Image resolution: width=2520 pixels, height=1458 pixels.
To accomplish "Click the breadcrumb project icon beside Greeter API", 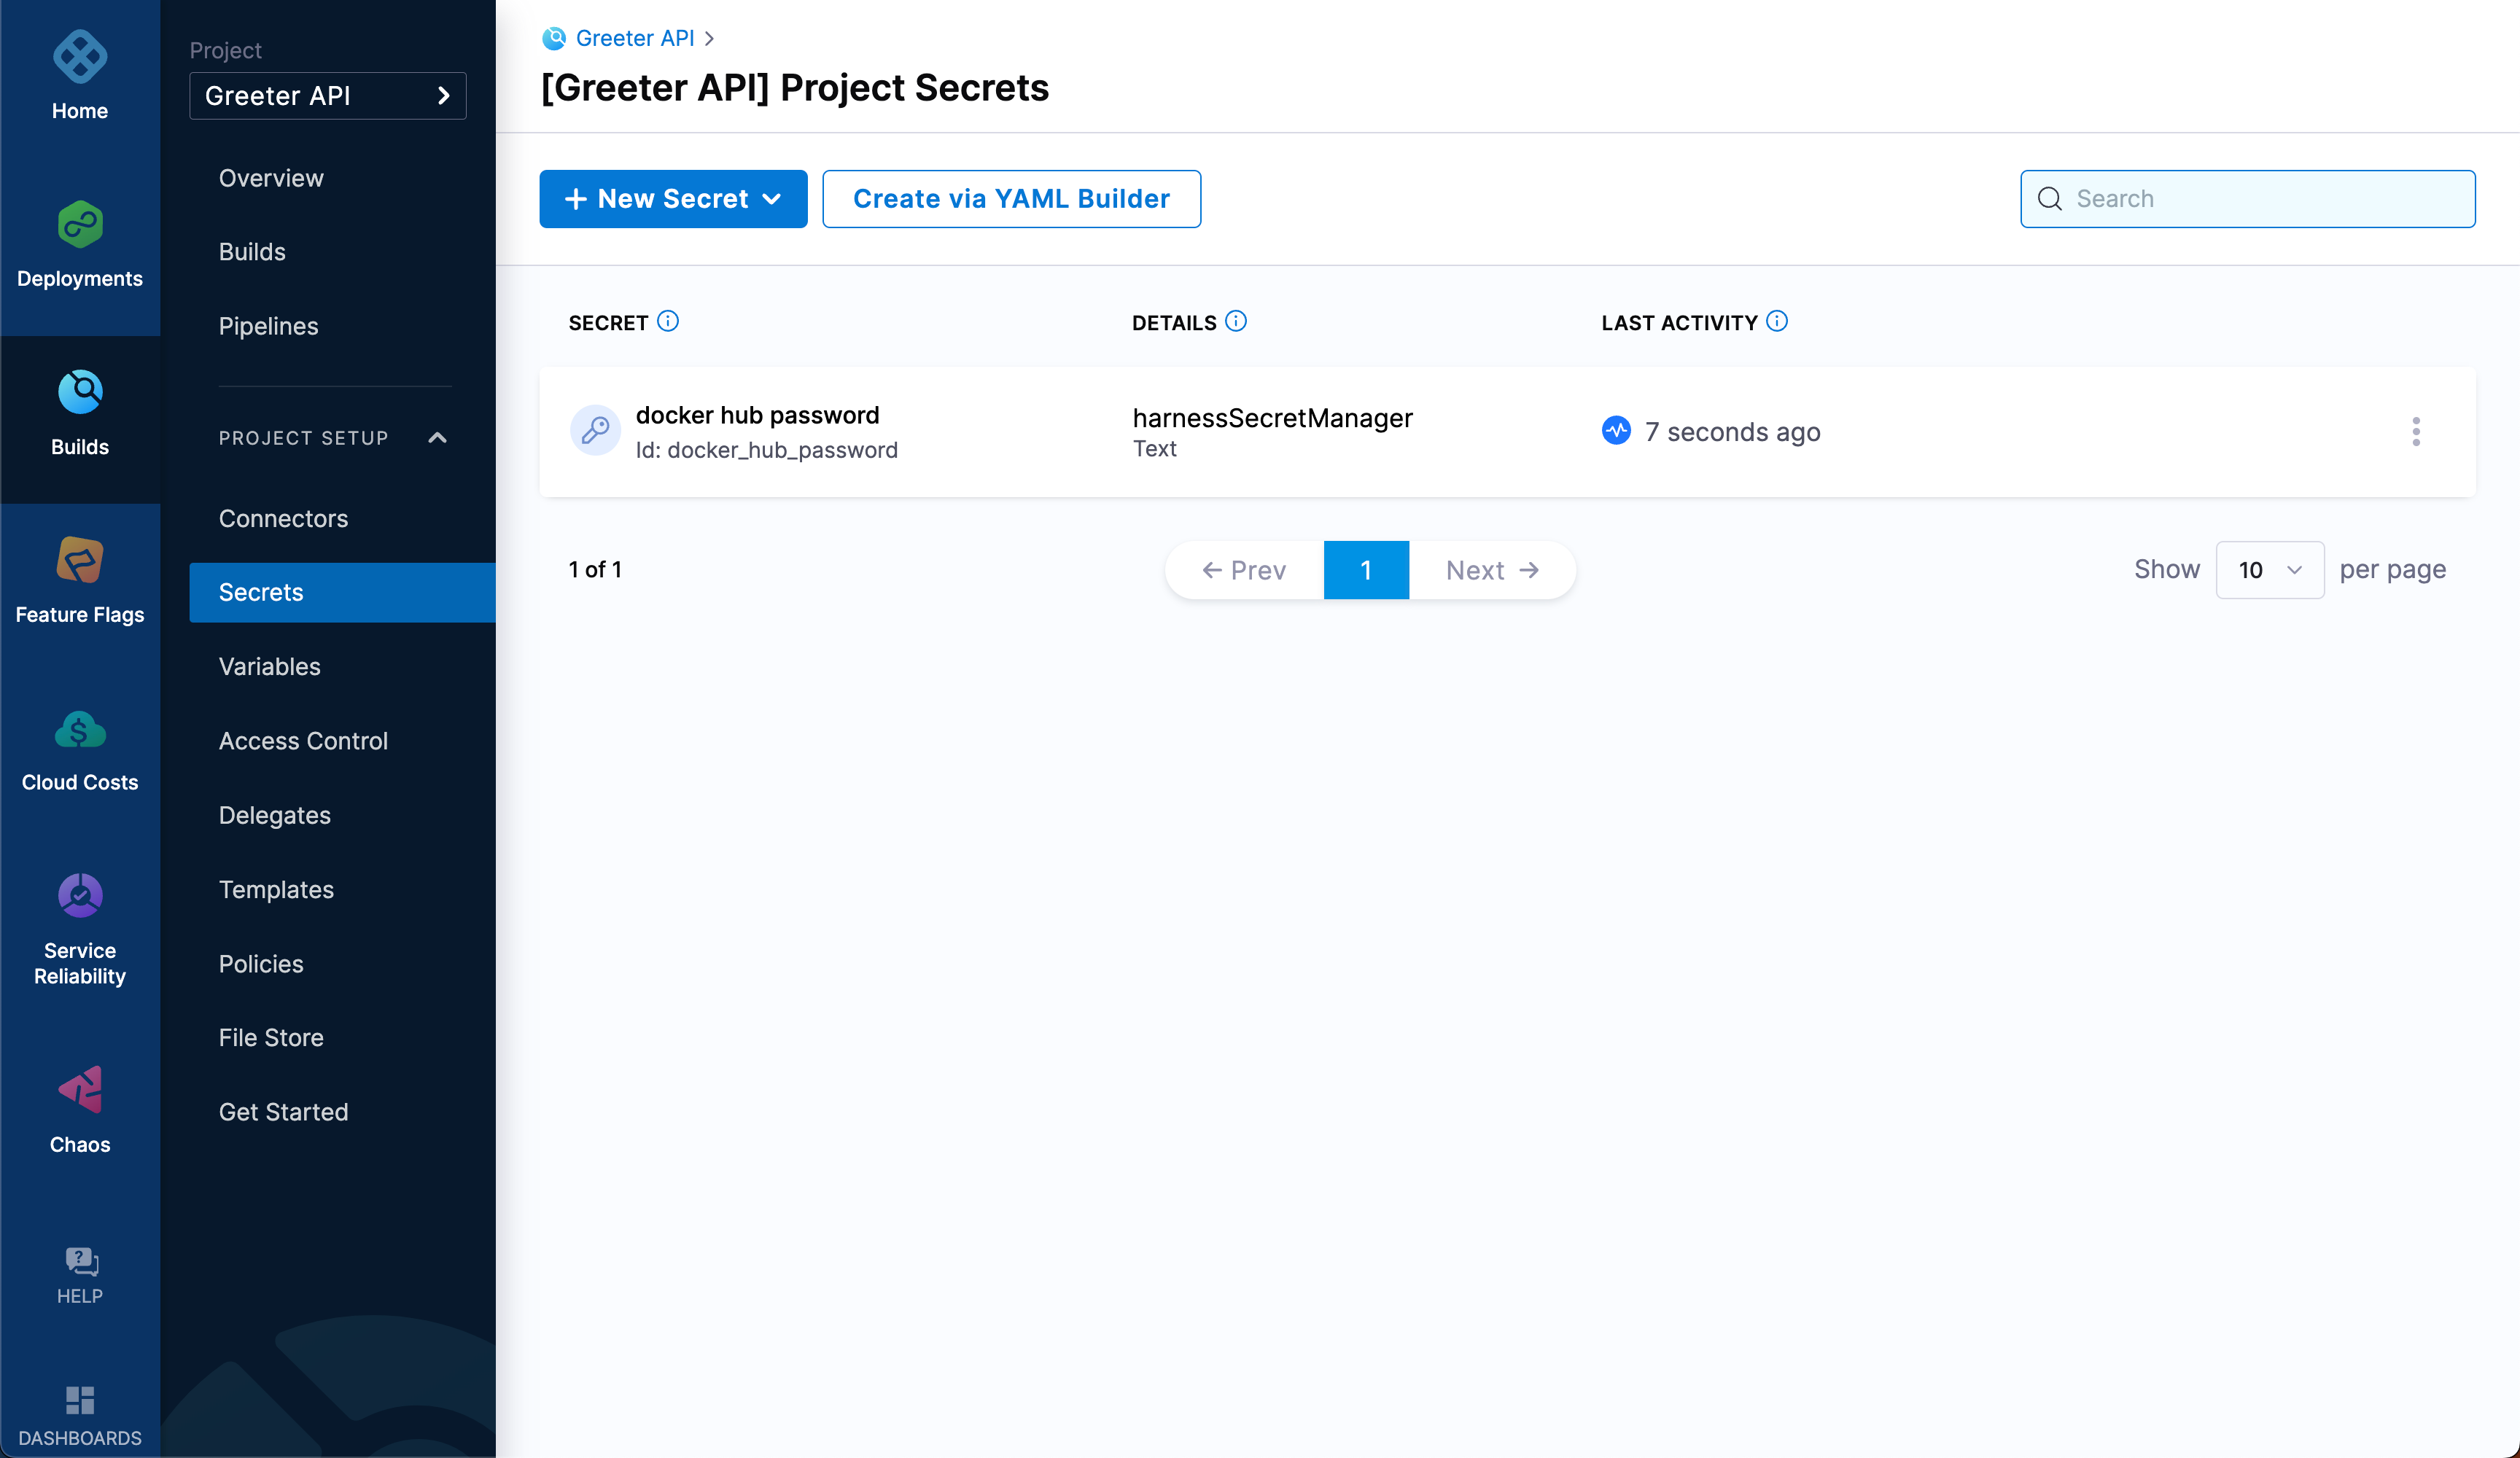I will pos(554,38).
